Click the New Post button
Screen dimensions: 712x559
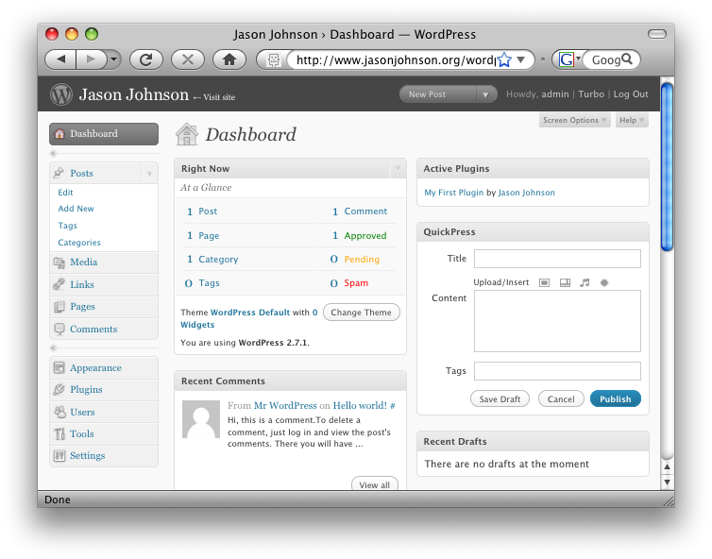tap(438, 94)
